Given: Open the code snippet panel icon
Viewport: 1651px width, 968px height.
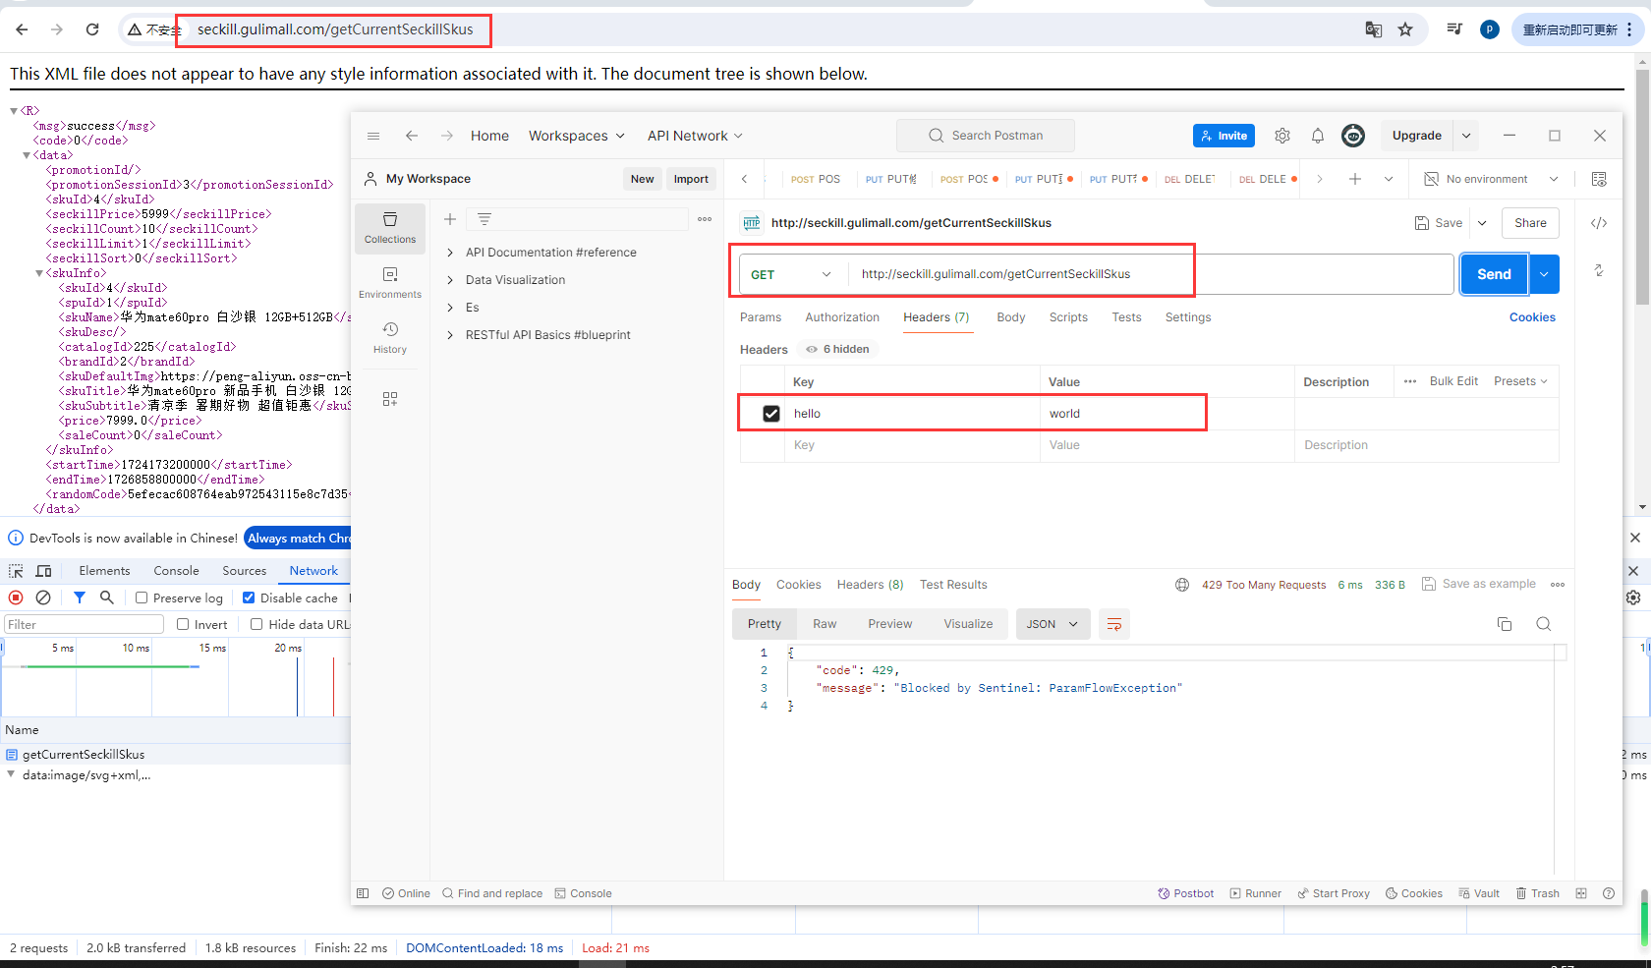Looking at the screenshot, I should coord(1599,223).
